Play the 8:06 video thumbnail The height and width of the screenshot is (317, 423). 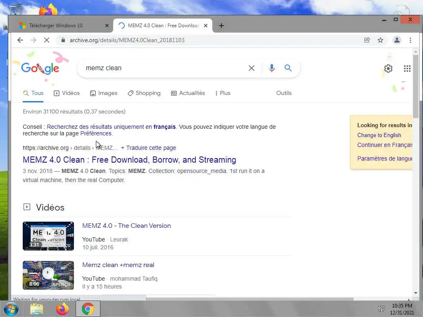click(48, 275)
